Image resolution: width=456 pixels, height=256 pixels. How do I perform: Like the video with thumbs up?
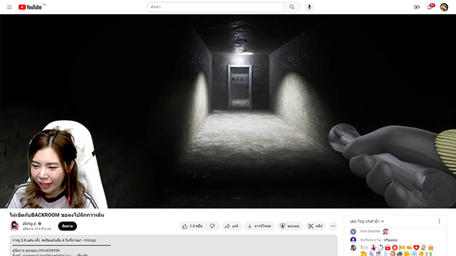193,226
